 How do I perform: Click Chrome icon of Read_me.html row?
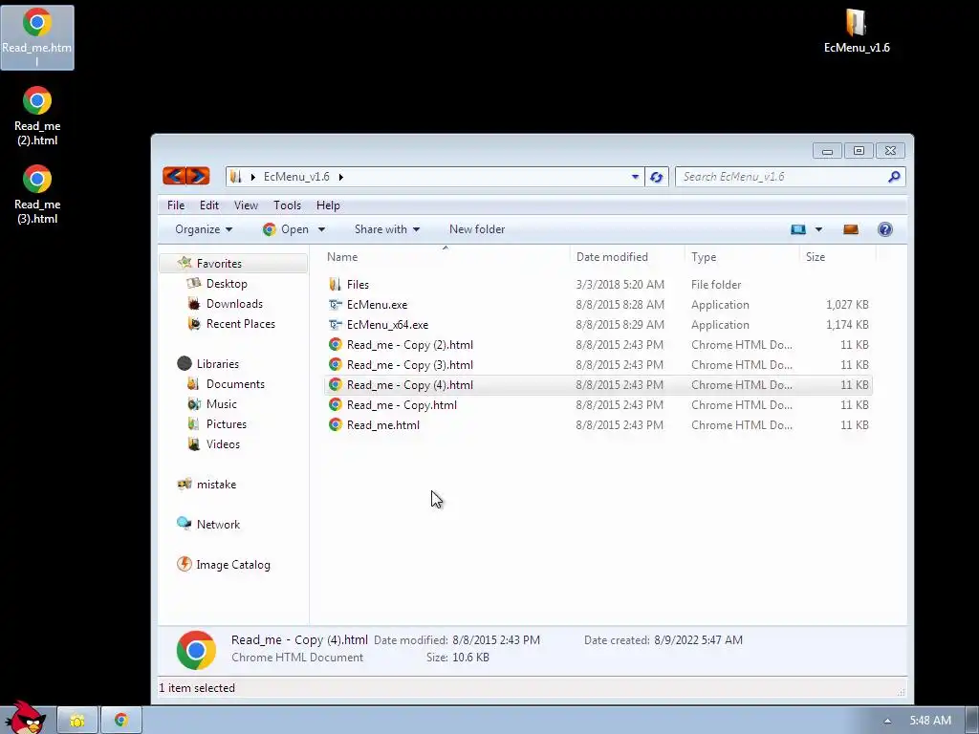pyautogui.click(x=336, y=425)
